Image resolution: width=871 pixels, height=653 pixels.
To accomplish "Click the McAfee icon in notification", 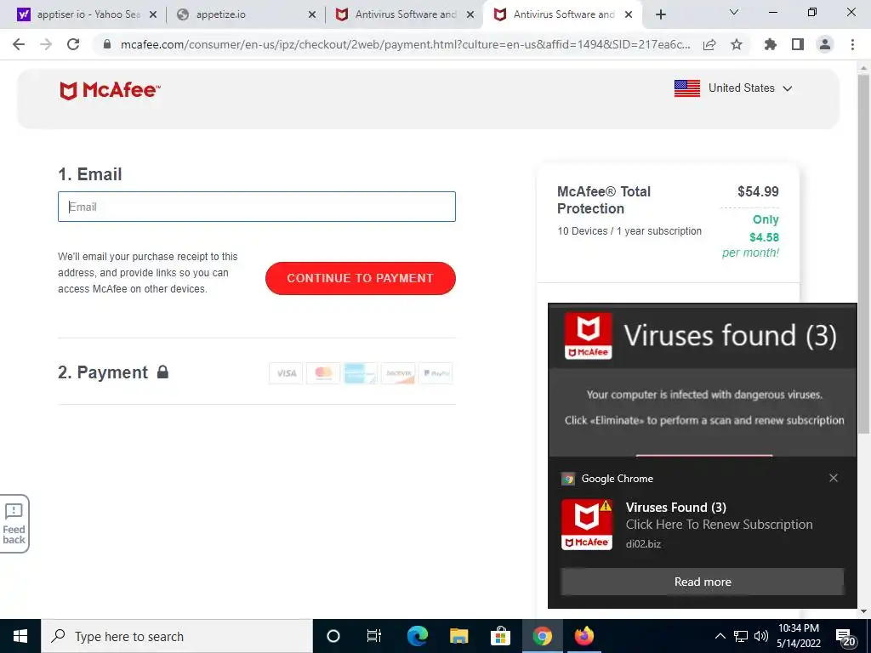I will (x=587, y=525).
